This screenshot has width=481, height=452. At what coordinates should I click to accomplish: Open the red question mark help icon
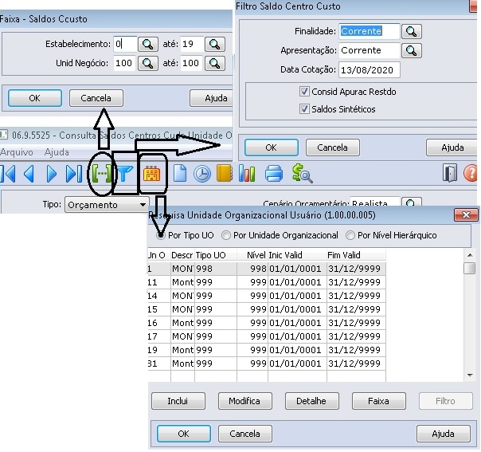(x=471, y=173)
